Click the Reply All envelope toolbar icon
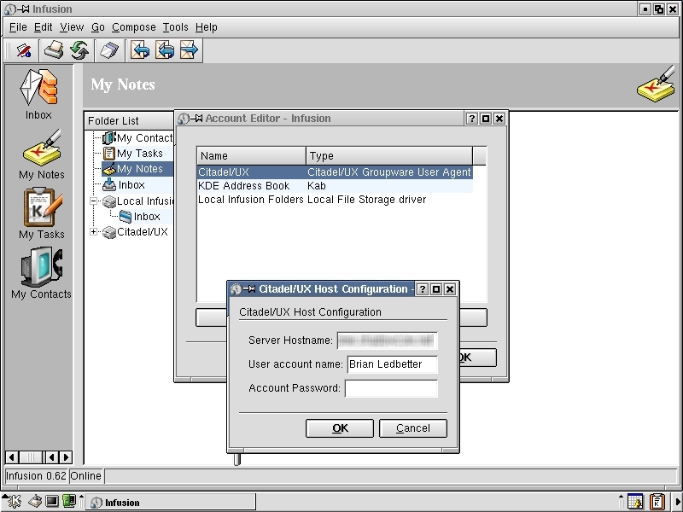683x512 pixels. (x=165, y=50)
